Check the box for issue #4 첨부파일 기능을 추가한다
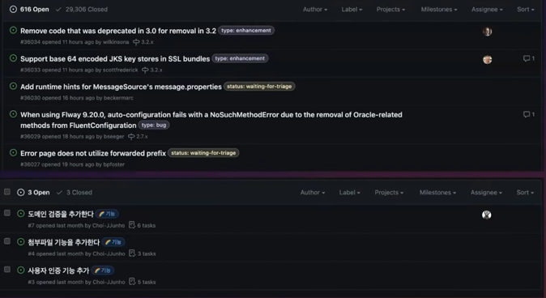546x298 pixels. (7, 241)
